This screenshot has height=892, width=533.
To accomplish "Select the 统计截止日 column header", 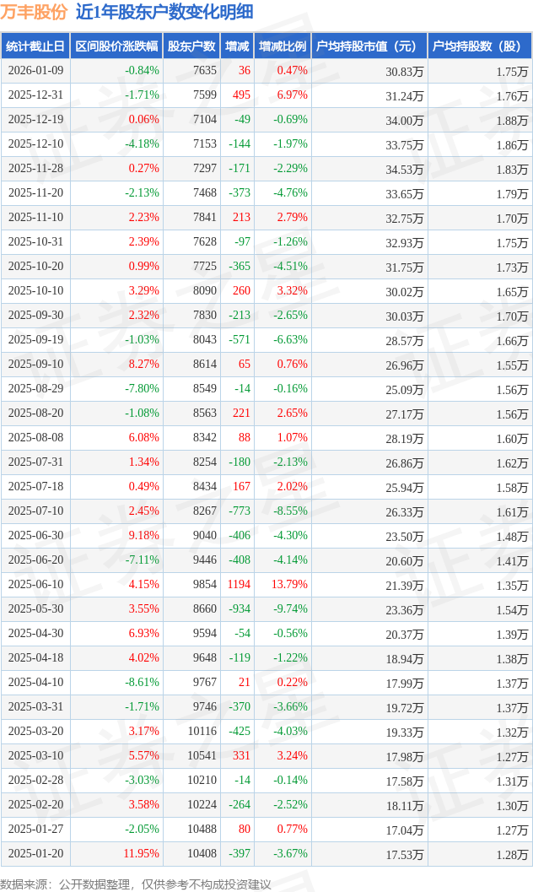I will (x=35, y=46).
